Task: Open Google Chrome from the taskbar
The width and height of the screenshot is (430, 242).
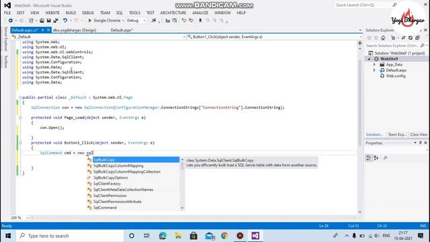Action: point(224,236)
